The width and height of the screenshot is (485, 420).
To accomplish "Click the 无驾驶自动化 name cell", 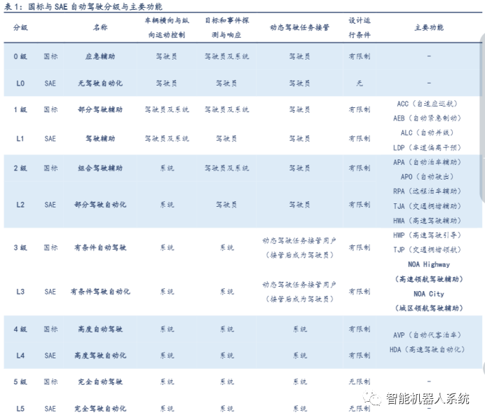I will click(x=100, y=83).
